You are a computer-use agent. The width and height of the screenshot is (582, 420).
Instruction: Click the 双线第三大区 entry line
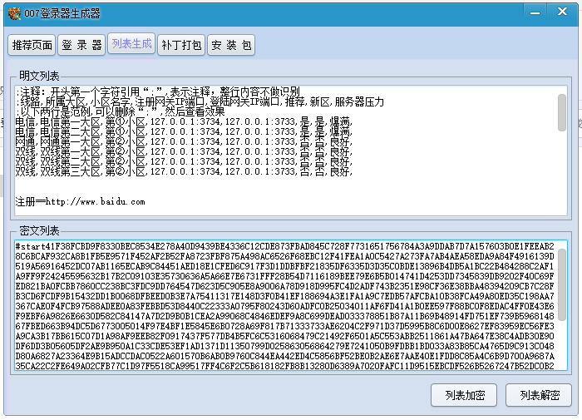tap(183, 171)
